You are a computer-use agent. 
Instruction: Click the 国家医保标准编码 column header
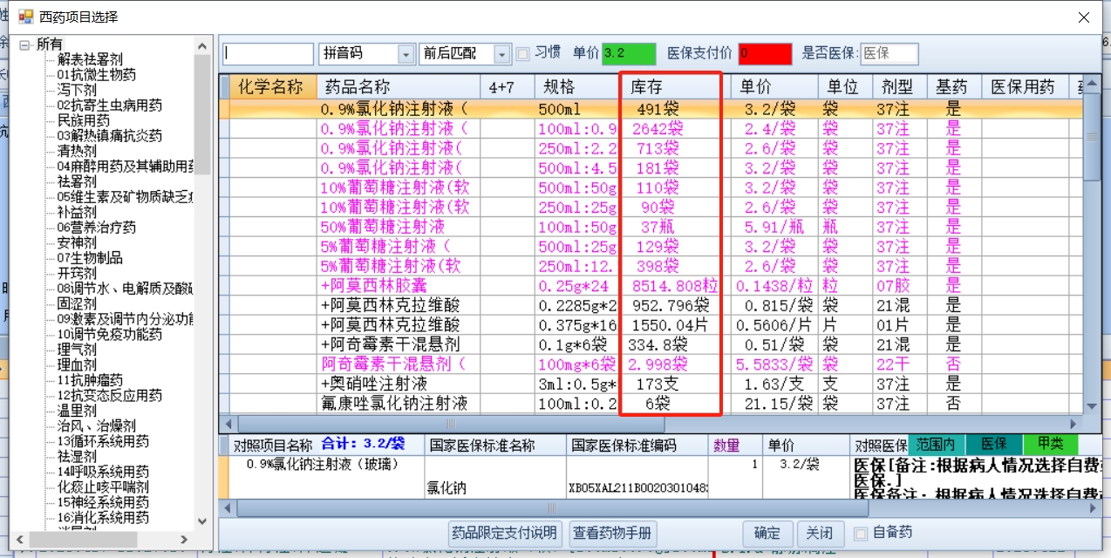tap(638, 445)
